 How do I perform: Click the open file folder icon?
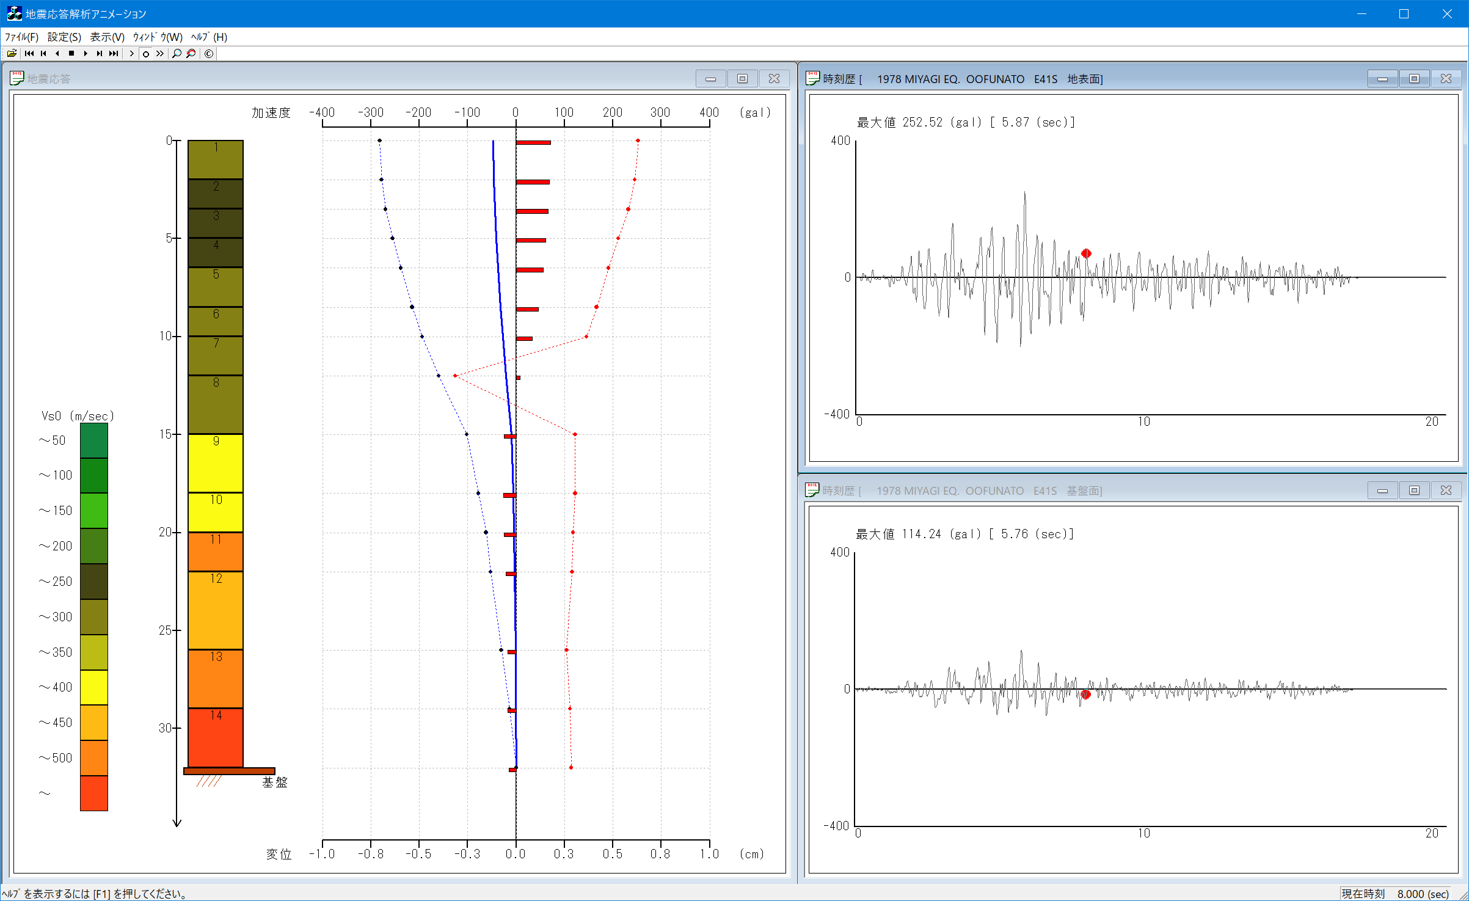[12, 54]
